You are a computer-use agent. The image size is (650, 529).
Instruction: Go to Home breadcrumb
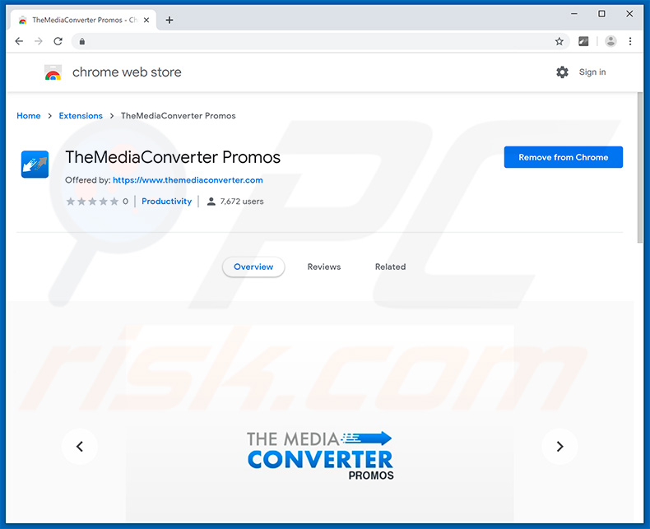[x=29, y=116]
